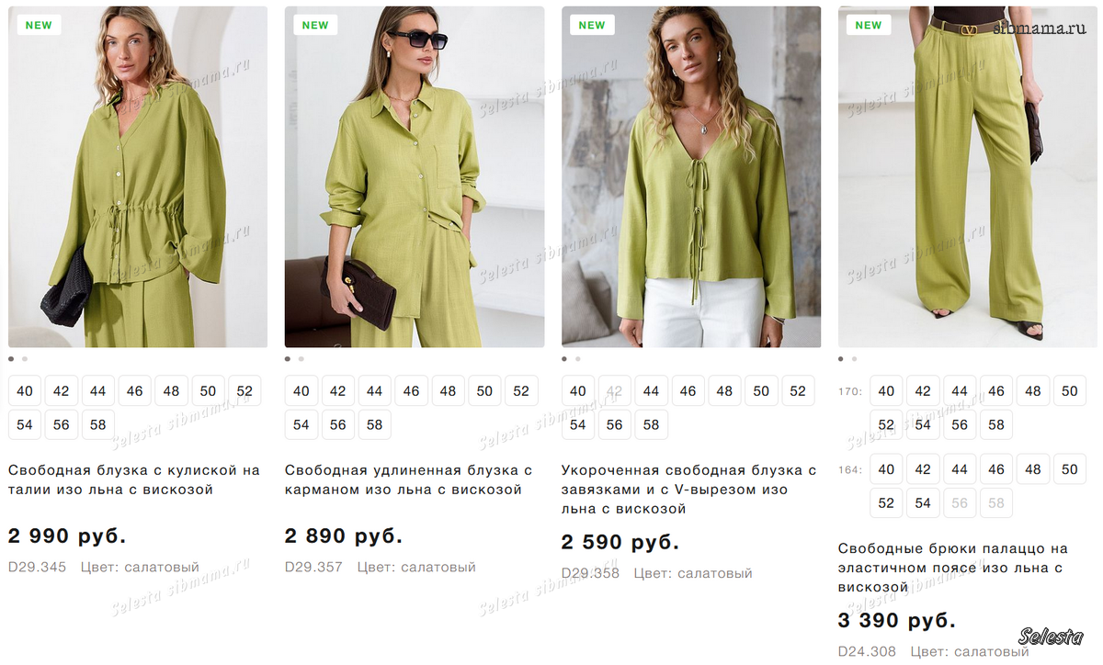Click the NEW badge on the V-neck blouse photo

(592, 25)
